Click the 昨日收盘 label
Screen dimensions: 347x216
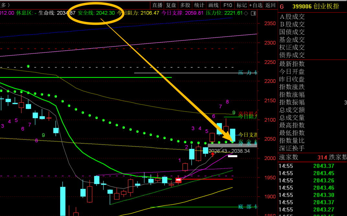tap(292, 79)
